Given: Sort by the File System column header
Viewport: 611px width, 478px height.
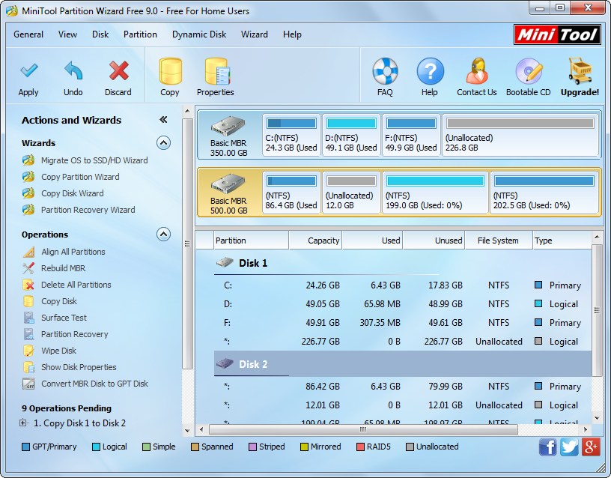Looking at the screenshot, I should pos(499,240).
